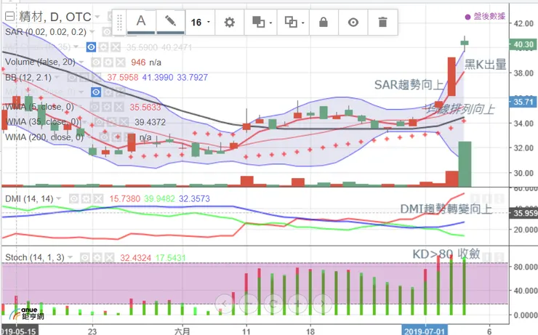Hide the SAR indicator with eye icon

(x=107, y=32)
